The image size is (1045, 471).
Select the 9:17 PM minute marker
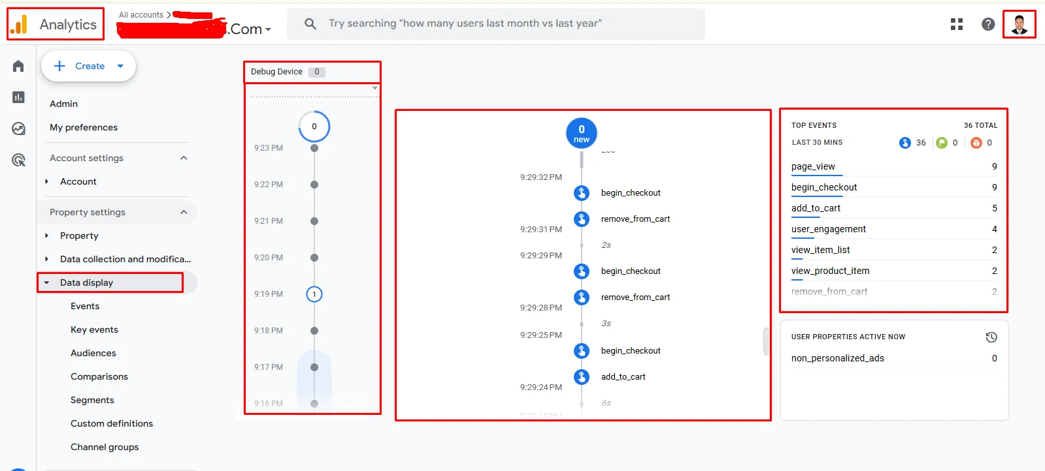click(x=314, y=367)
